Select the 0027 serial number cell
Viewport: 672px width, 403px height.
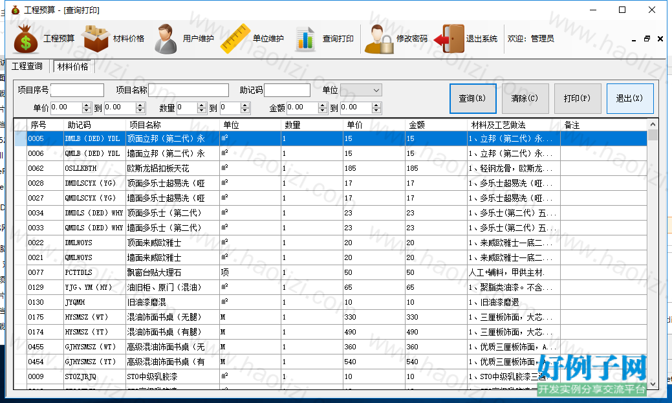(45, 198)
